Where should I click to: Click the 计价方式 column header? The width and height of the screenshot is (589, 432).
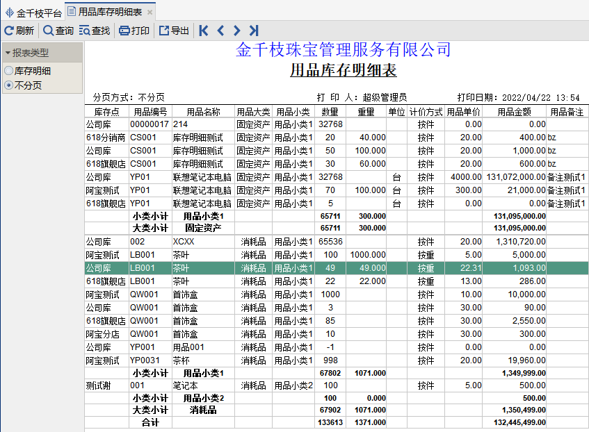(426, 112)
